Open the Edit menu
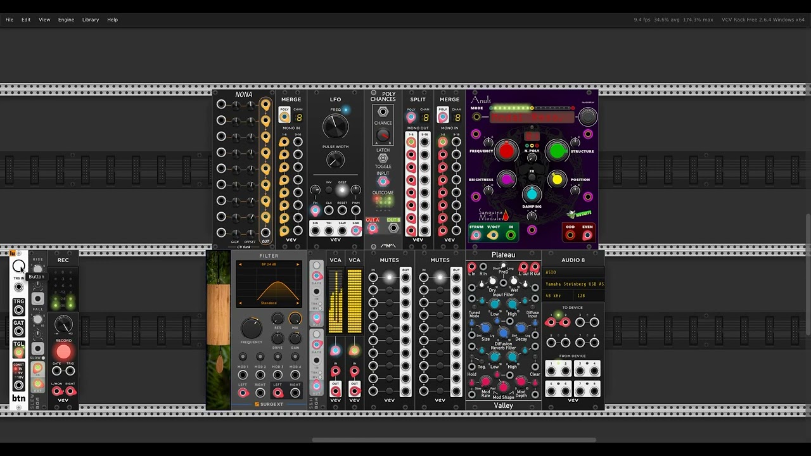The width and height of the screenshot is (811, 456). (x=26, y=20)
